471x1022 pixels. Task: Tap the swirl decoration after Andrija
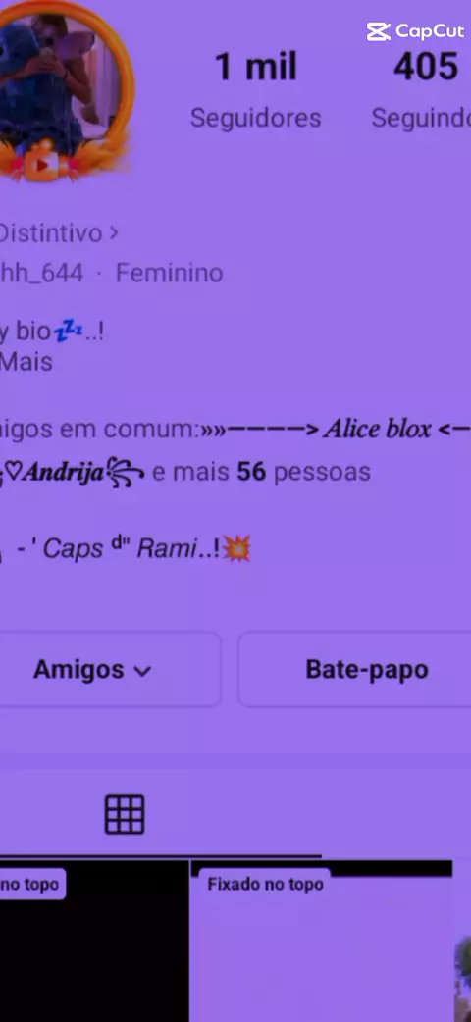[x=125, y=472]
